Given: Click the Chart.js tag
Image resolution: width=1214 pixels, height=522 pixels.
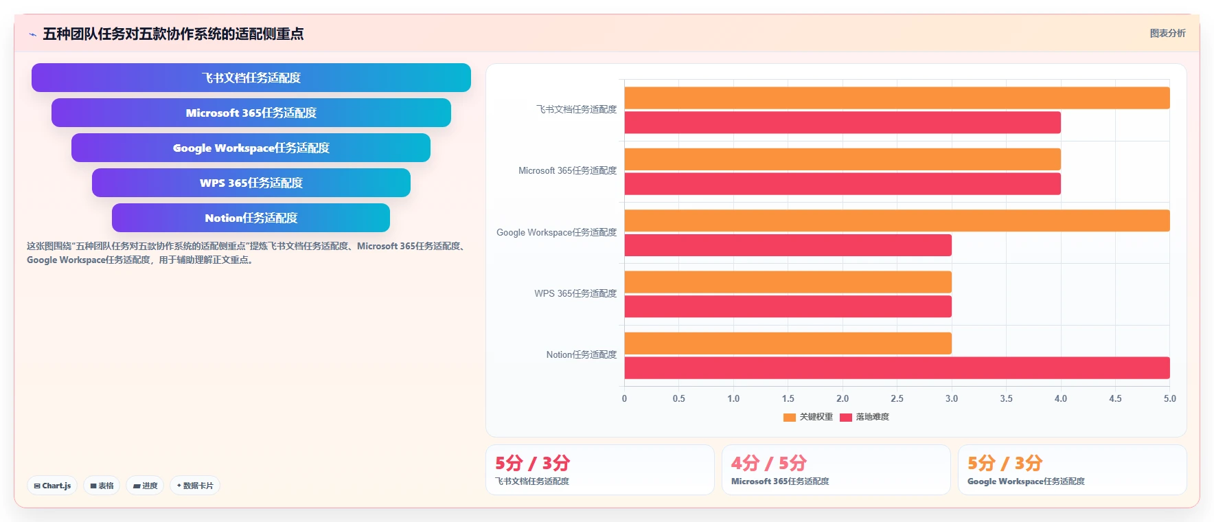Looking at the screenshot, I should click(52, 486).
